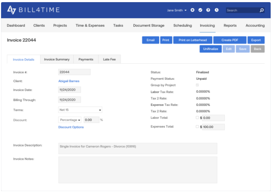Click the Edit button
272x193 pixels.
point(229,49)
